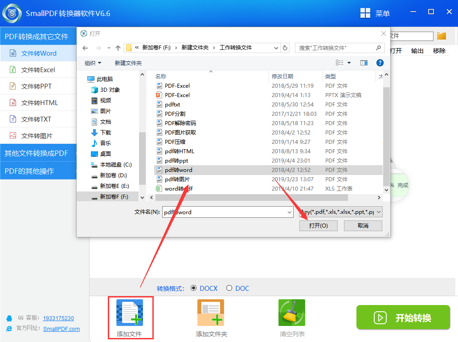
Task: Open the 文件转Word tab
Action: [39, 53]
